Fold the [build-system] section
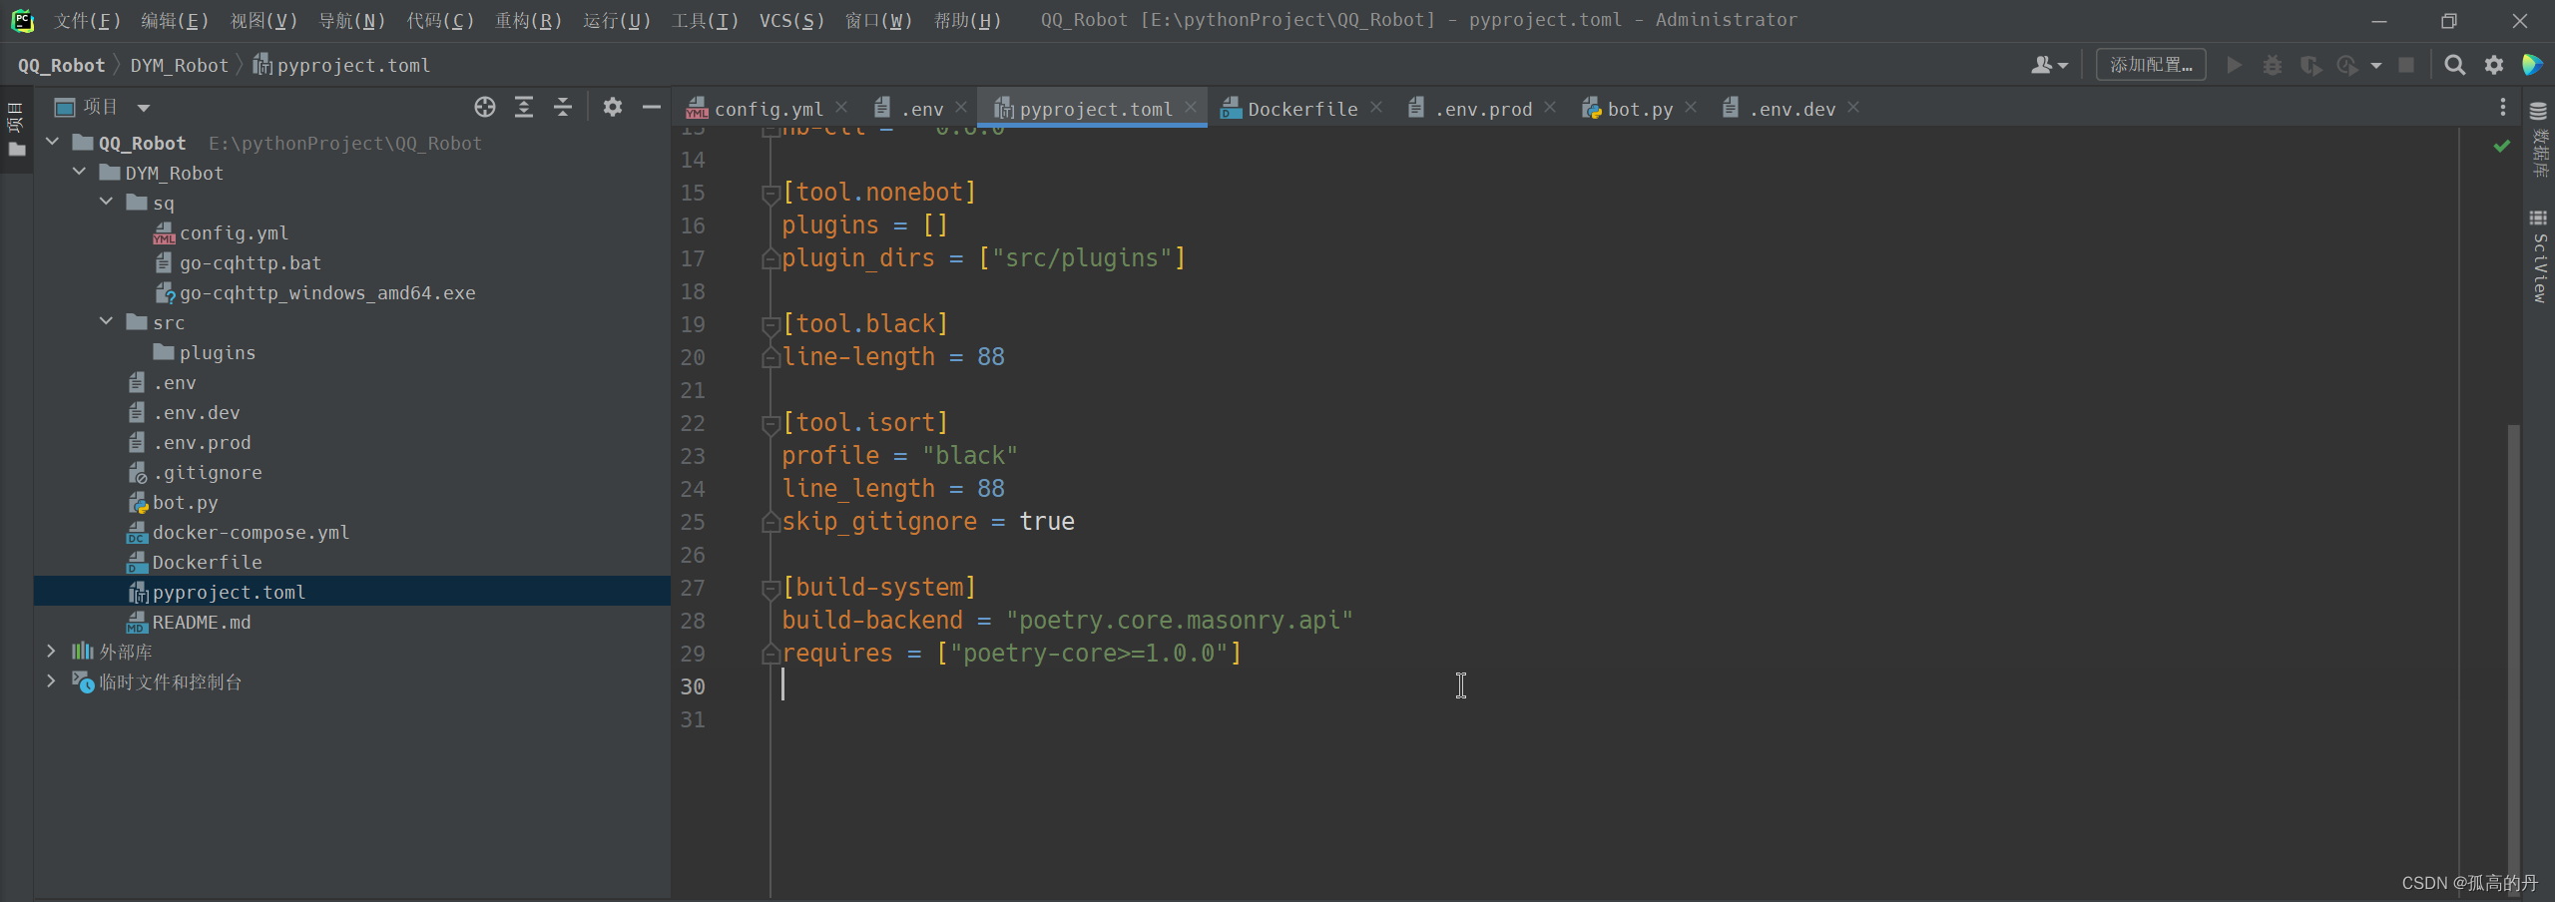The image size is (2555, 902). click(770, 588)
